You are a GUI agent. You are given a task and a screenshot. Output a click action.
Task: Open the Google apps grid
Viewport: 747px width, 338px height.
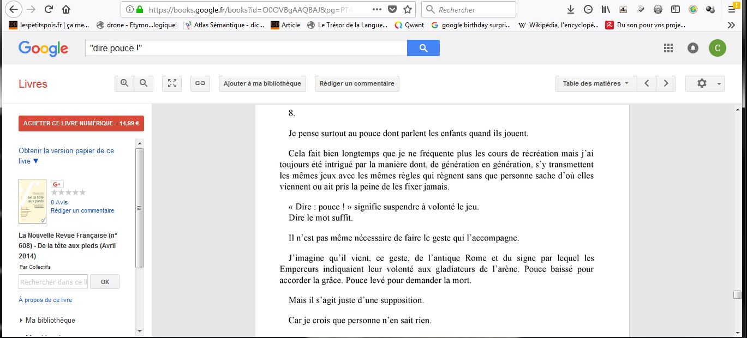pos(668,48)
